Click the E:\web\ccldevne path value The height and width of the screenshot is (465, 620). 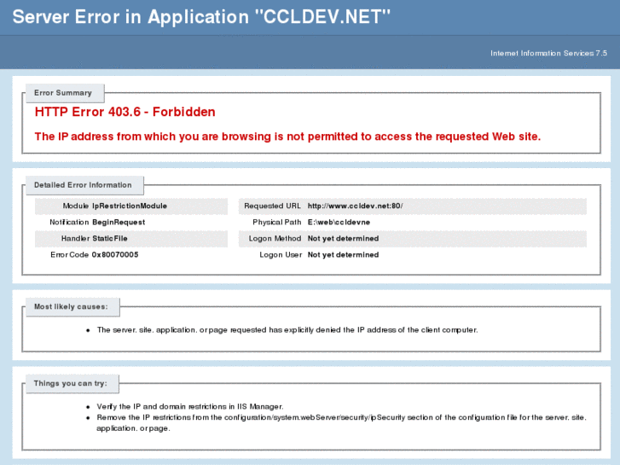point(339,222)
